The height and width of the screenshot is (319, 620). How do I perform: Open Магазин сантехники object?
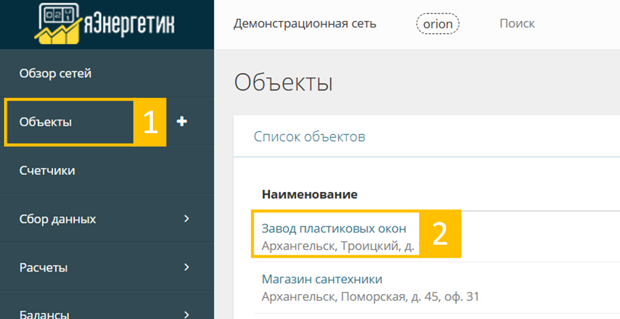tap(322, 279)
